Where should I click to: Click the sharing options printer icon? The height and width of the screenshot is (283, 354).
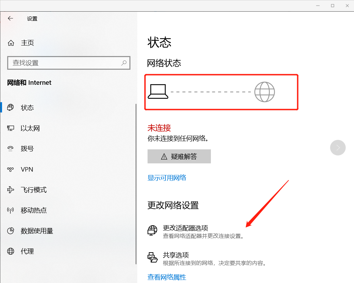click(152, 257)
